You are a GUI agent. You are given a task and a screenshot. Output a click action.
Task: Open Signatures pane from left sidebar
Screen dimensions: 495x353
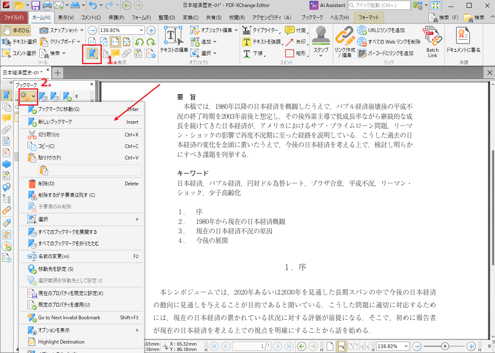7,152
